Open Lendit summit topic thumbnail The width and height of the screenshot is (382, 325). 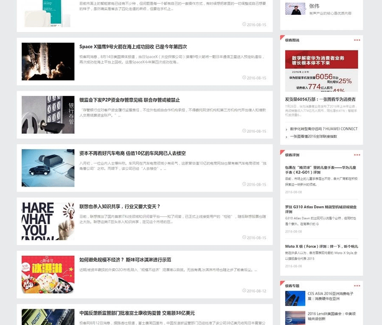[295, 318]
